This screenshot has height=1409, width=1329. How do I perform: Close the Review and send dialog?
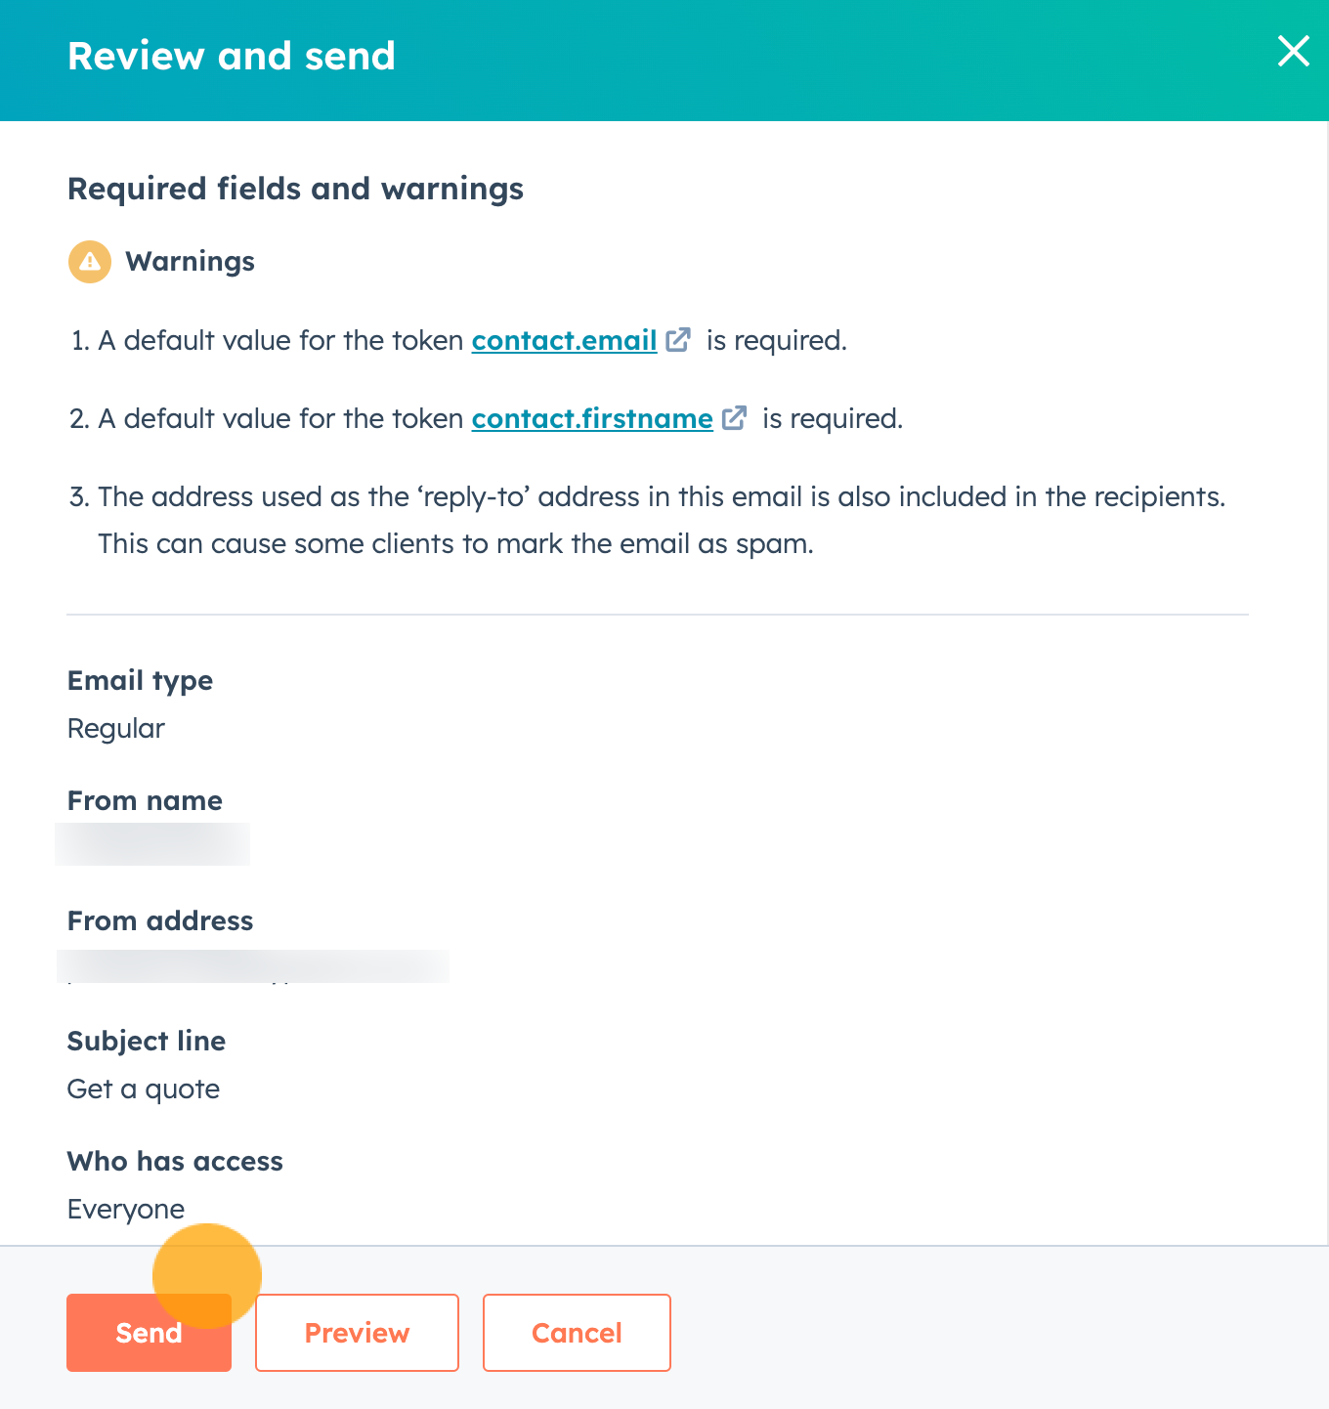pos(1293,51)
